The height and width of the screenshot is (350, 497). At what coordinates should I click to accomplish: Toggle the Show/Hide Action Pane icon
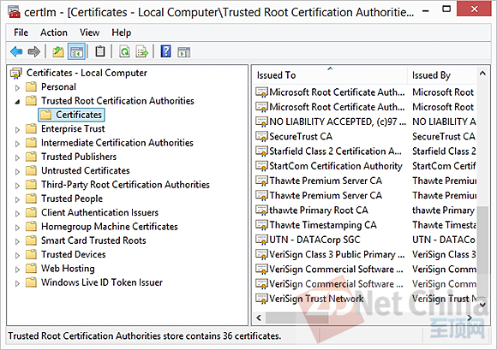tap(184, 52)
